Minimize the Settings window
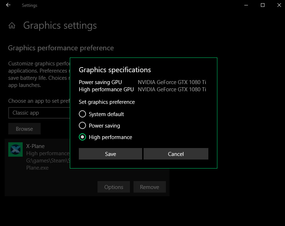Viewport: 285px width, 226px height. pos(246,5)
